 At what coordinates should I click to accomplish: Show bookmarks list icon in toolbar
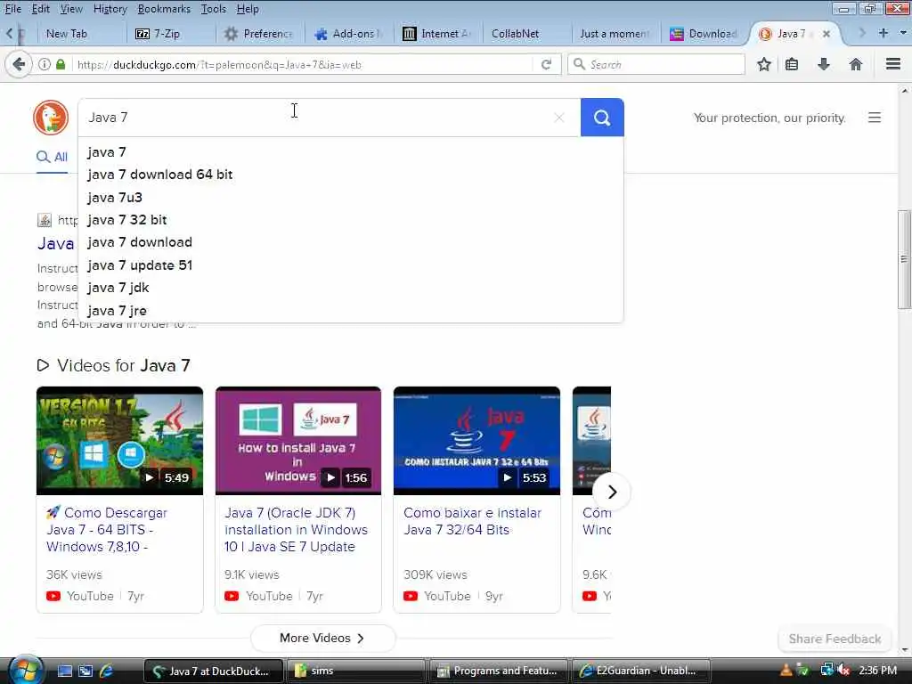click(792, 64)
